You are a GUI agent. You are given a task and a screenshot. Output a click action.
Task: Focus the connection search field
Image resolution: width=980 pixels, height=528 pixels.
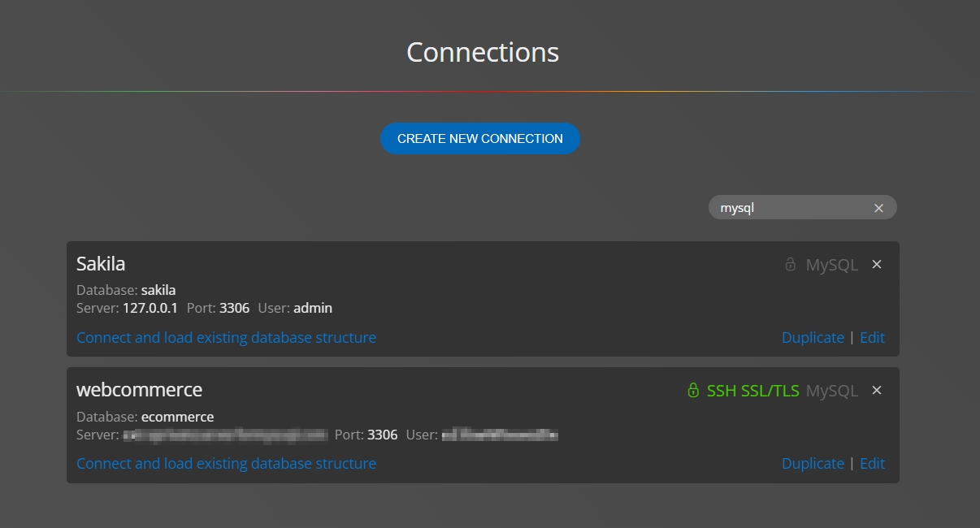792,208
